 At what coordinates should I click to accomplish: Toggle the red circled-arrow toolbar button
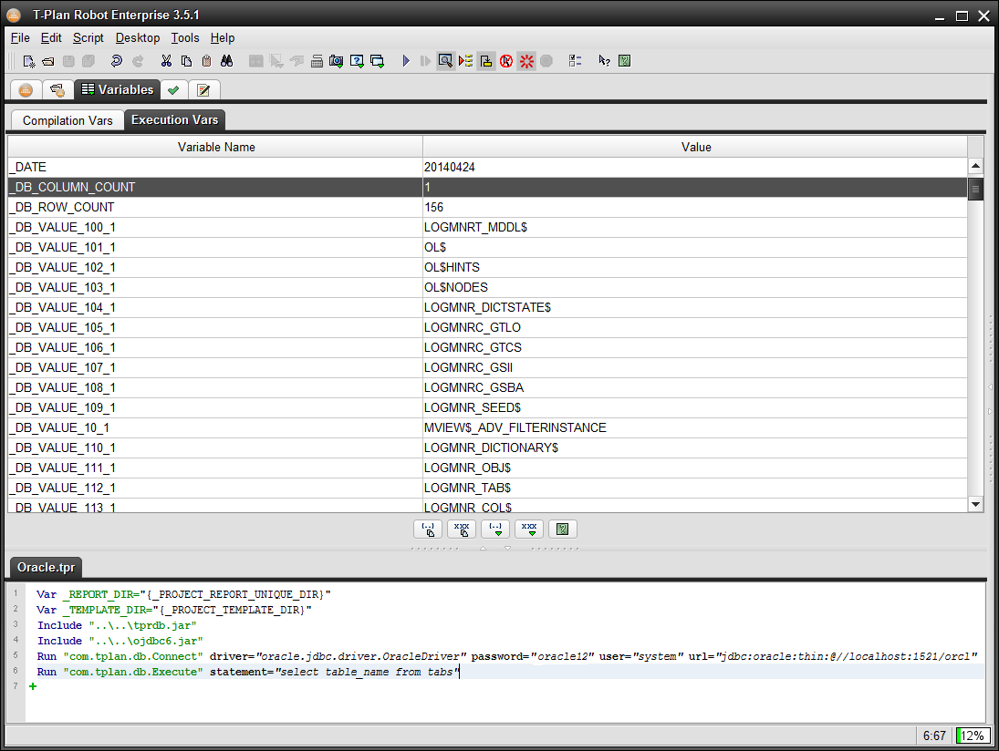(x=506, y=61)
